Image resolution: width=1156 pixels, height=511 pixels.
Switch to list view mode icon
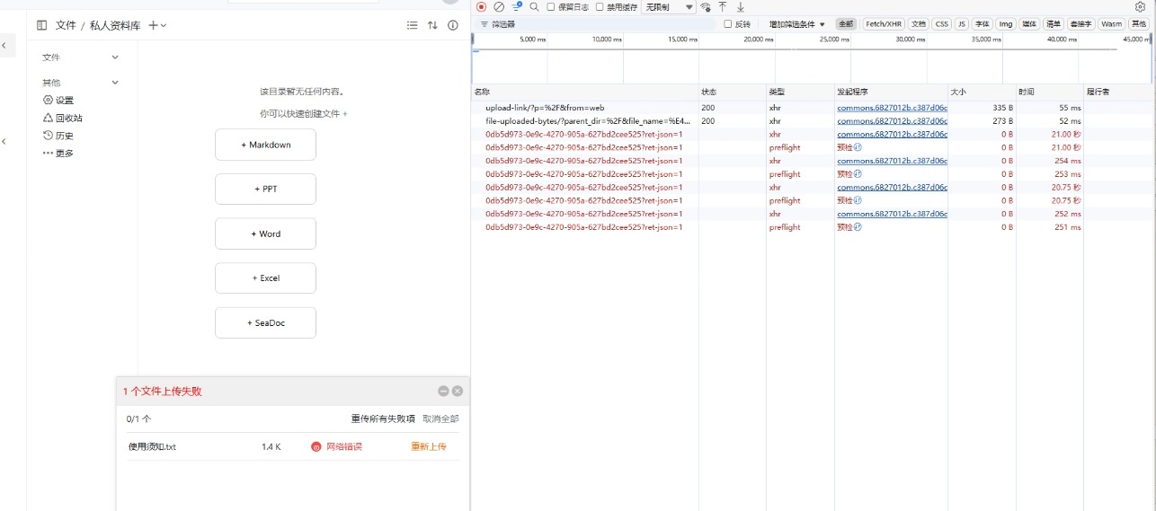point(412,25)
